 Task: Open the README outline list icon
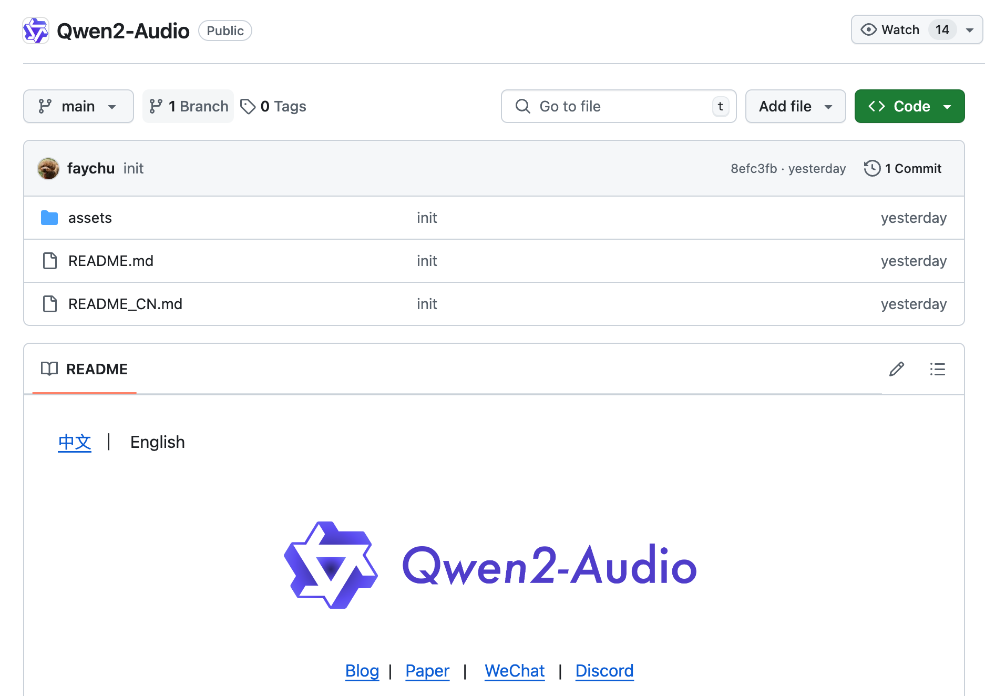click(938, 369)
